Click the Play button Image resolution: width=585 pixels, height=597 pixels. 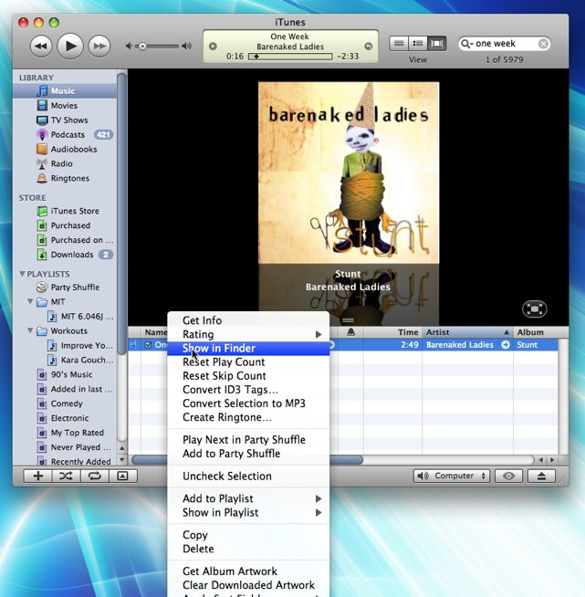coord(70,46)
